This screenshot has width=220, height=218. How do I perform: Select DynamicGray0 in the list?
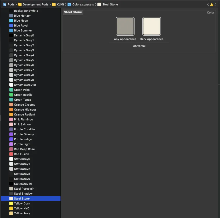click(31, 35)
